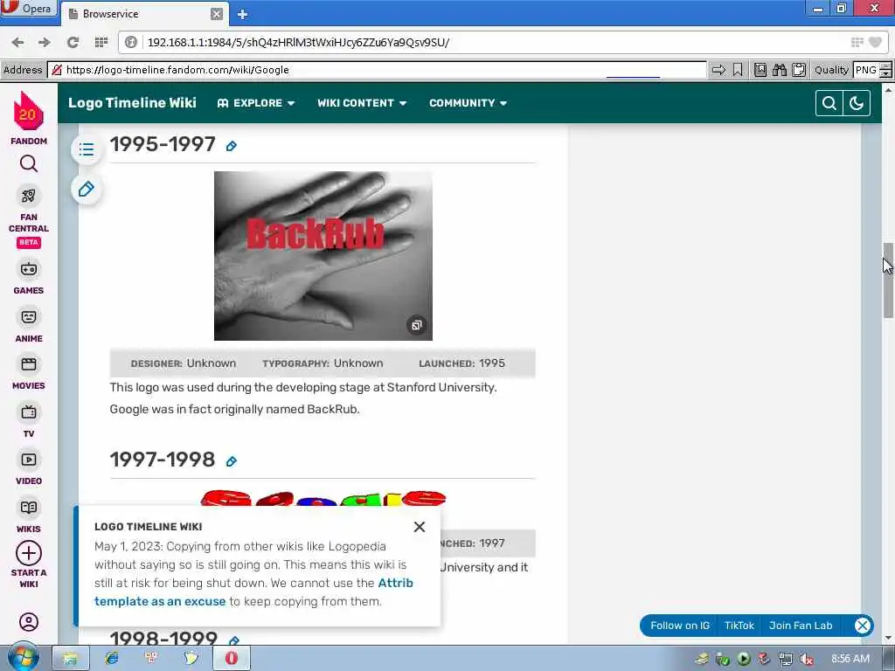Reload the page in Opera
This screenshot has height=671, width=895.
[x=73, y=42]
